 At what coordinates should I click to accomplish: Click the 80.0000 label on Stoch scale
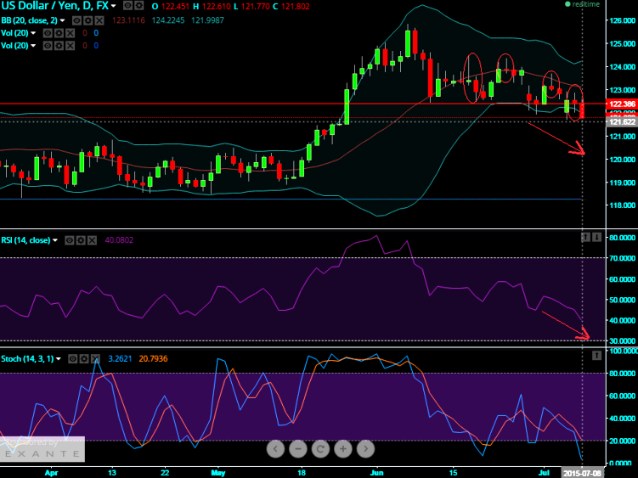[x=621, y=373]
